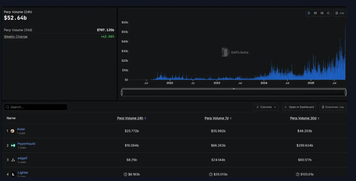This screenshot has width=356, height=181.
Task: Click the Hyperliquid protocol logo icon
Action: click(x=13, y=146)
